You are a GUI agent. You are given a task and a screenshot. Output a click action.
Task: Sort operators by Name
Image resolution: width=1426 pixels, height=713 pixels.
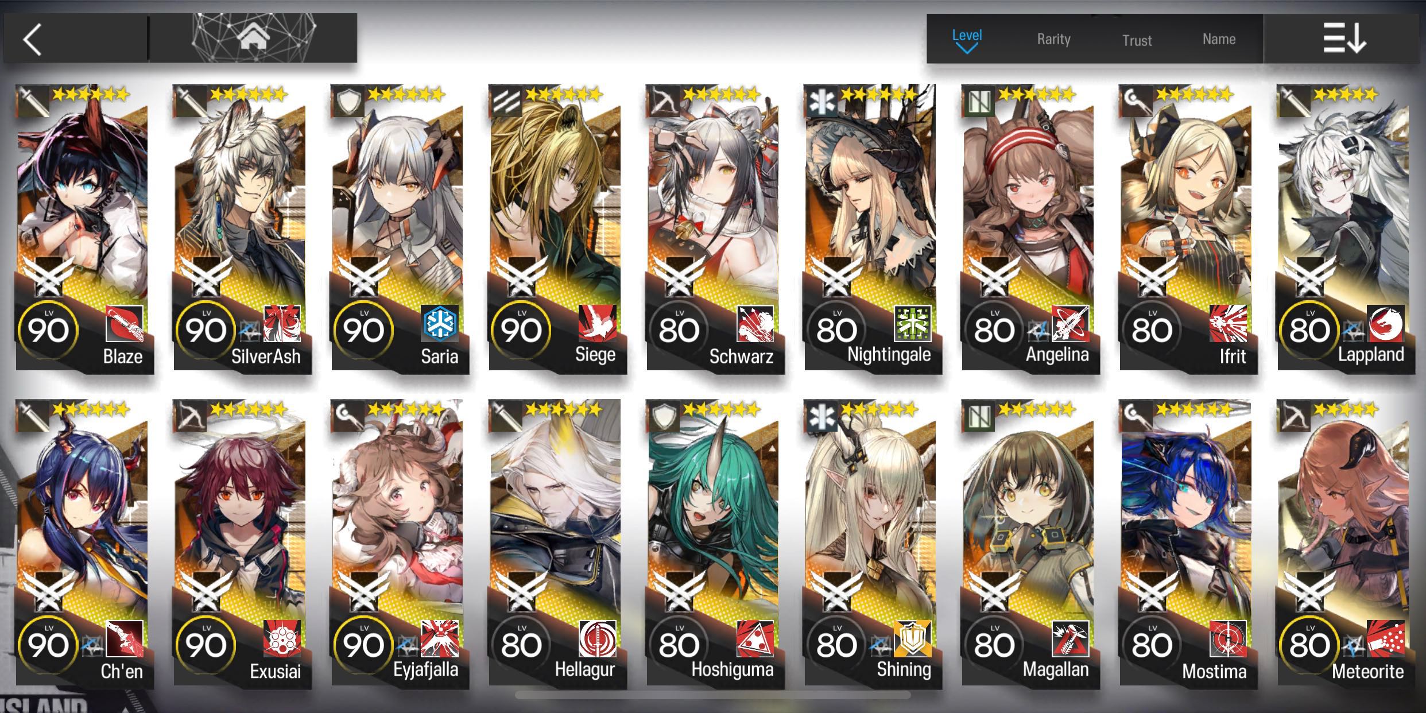point(1219,39)
